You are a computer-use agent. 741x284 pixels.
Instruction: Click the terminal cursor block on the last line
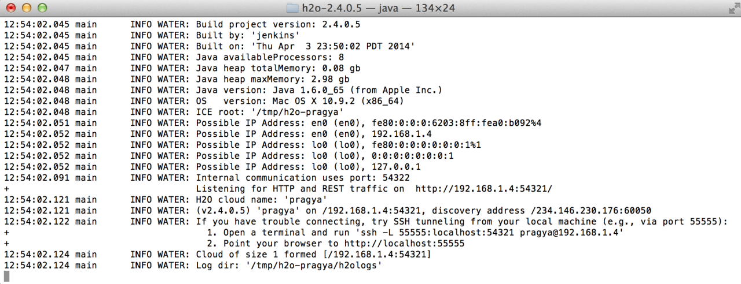pos(6,276)
